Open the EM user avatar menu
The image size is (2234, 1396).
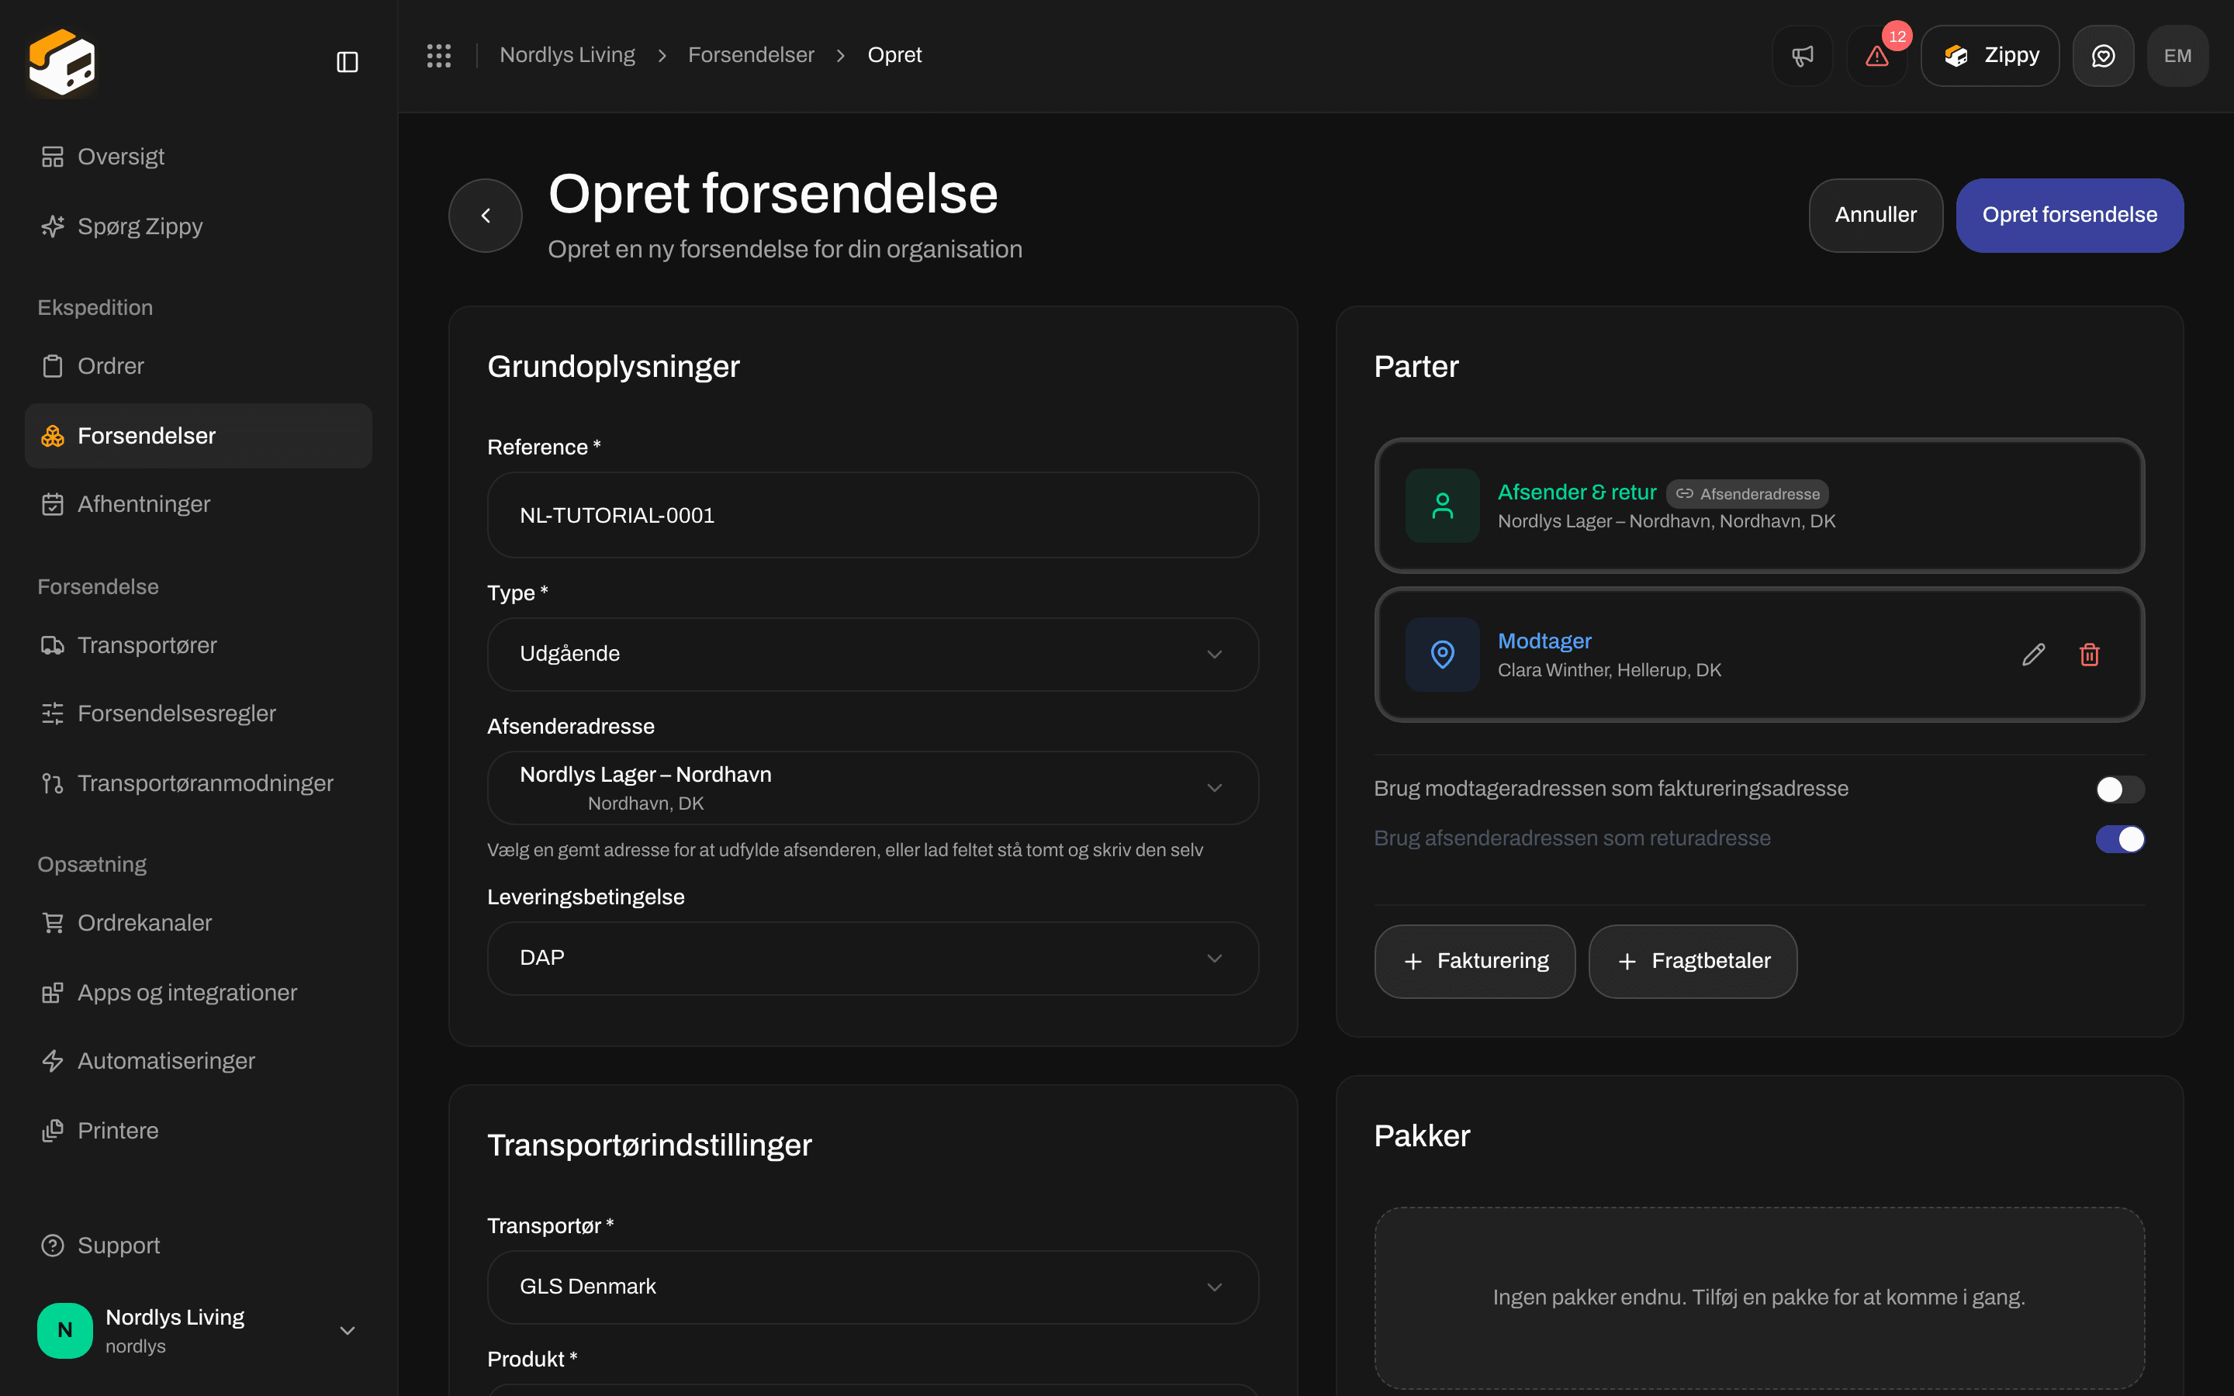click(2177, 55)
